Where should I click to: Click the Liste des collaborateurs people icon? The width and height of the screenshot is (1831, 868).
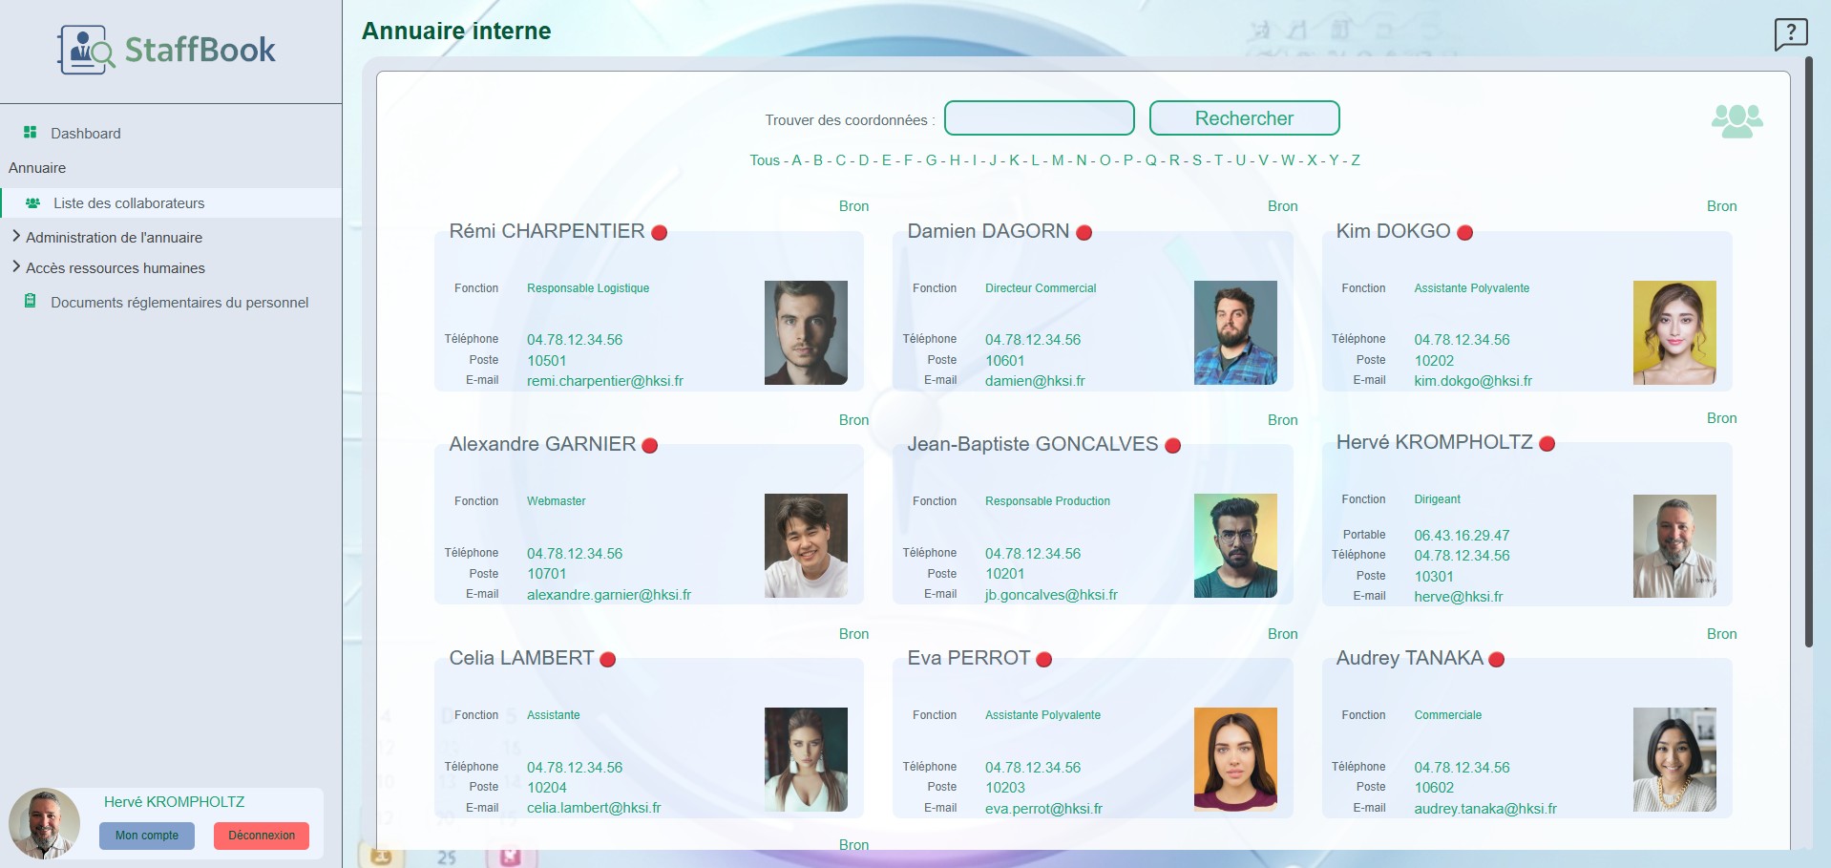pyautogui.click(x=32, y=203)
